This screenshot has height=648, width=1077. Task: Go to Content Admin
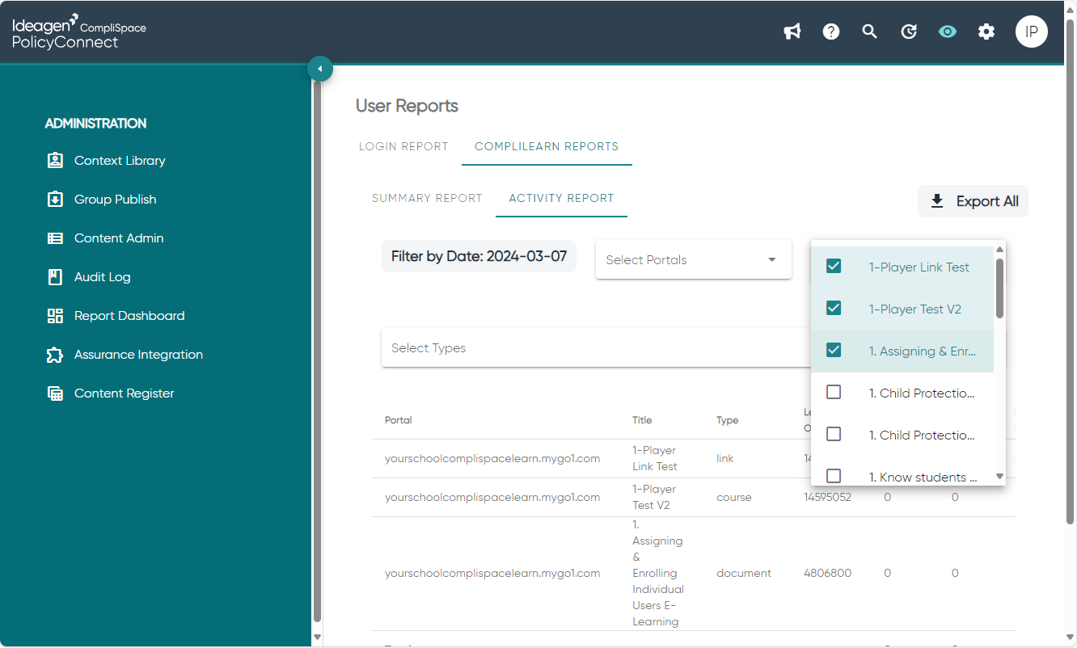click(x=119, y=238)
